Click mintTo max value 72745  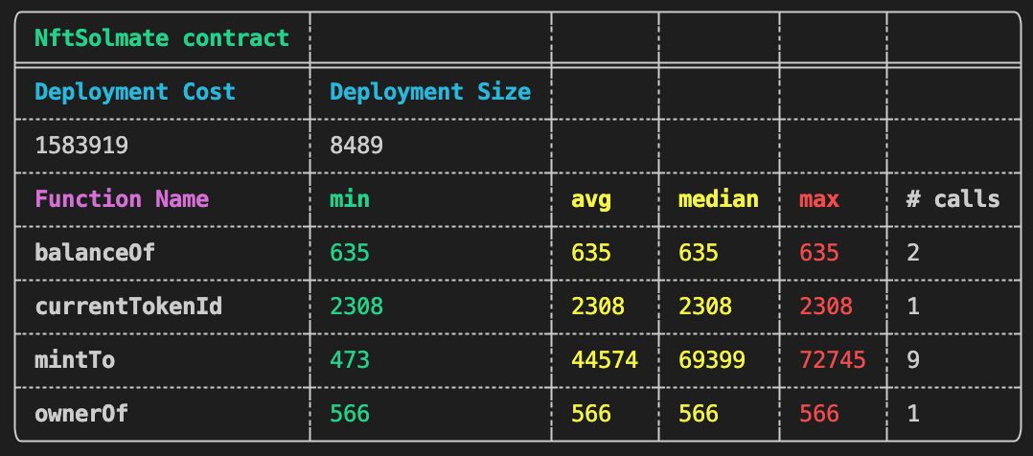(x=833, y=360)
